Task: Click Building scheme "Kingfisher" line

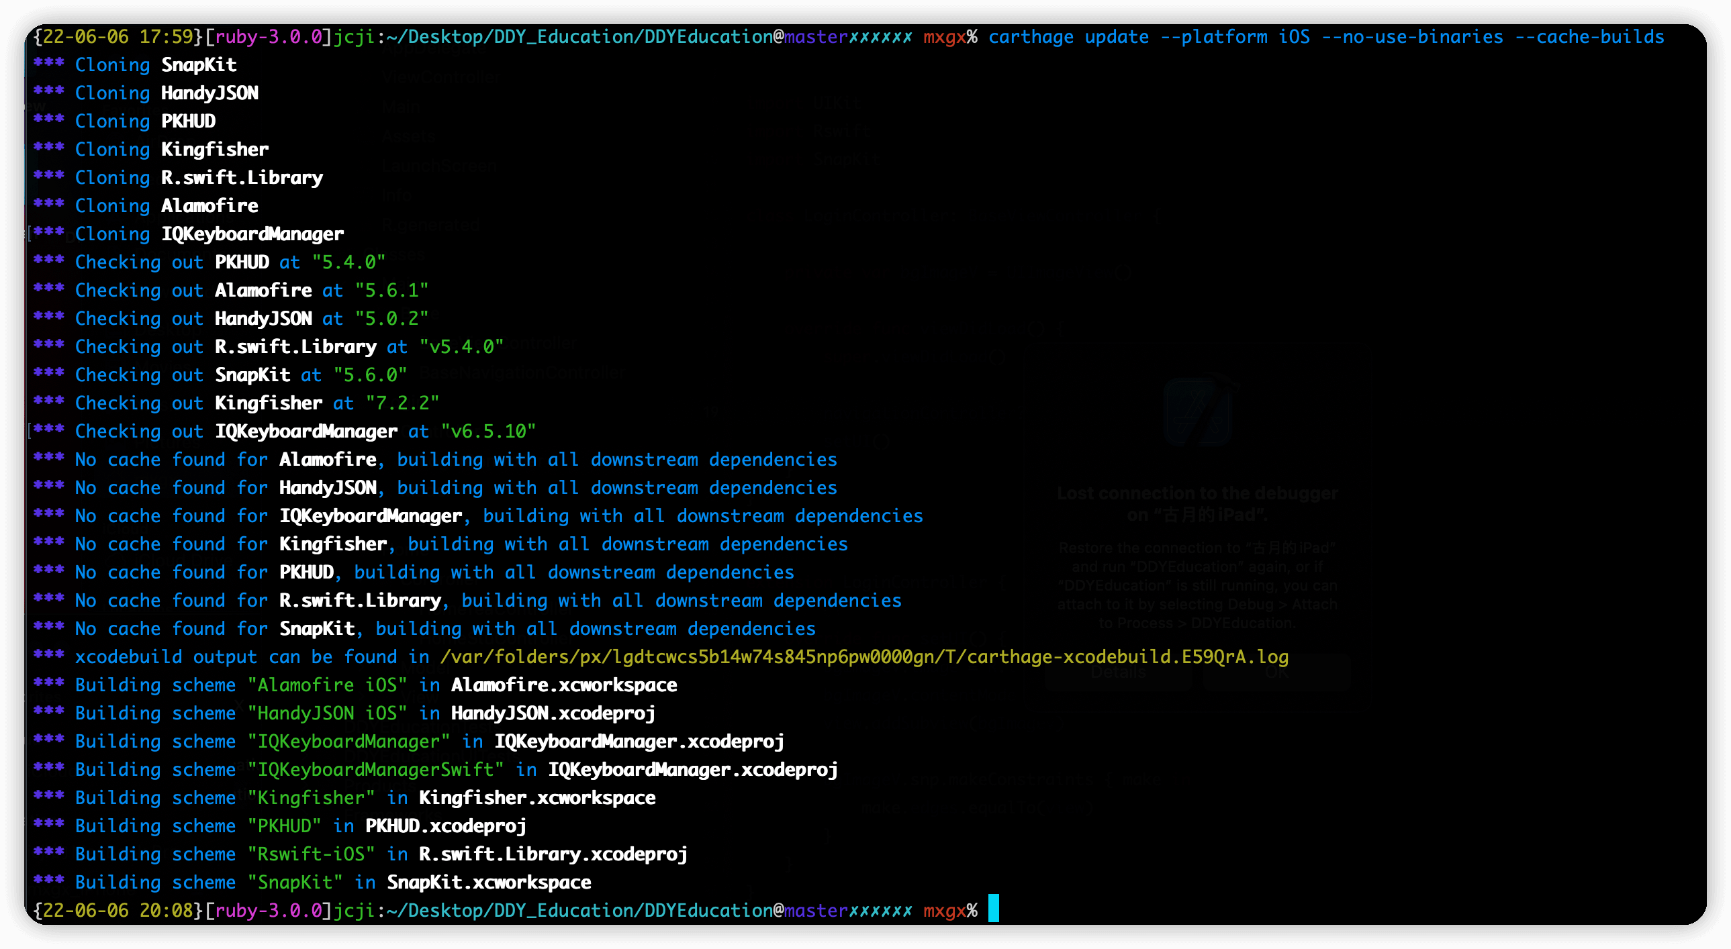Action: point(344,799)
